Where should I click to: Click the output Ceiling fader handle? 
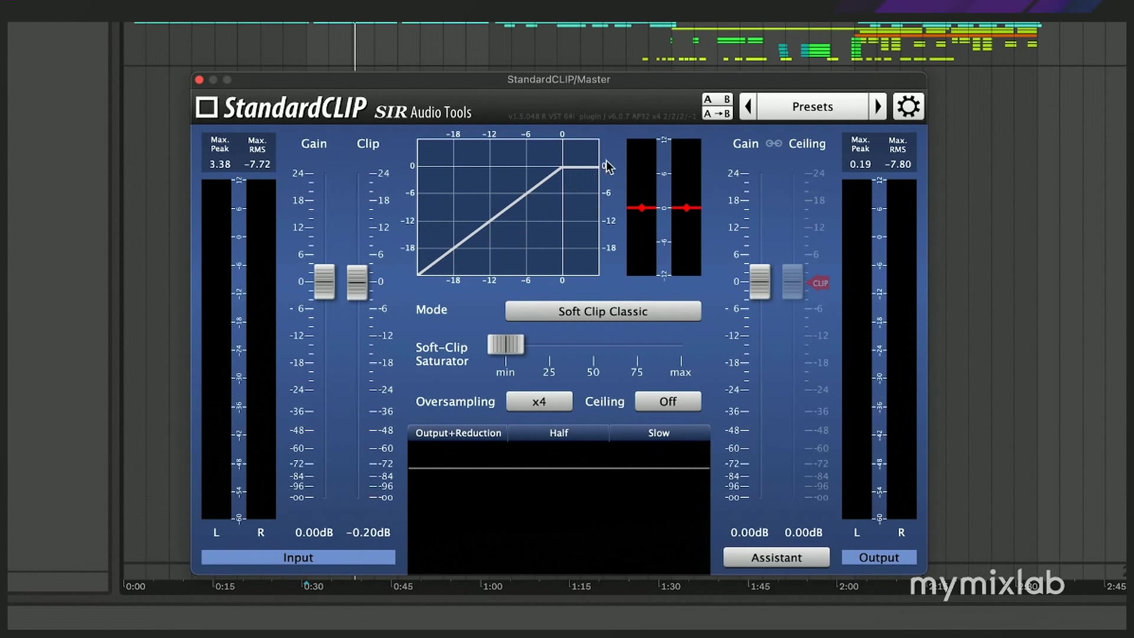point(793,282)
